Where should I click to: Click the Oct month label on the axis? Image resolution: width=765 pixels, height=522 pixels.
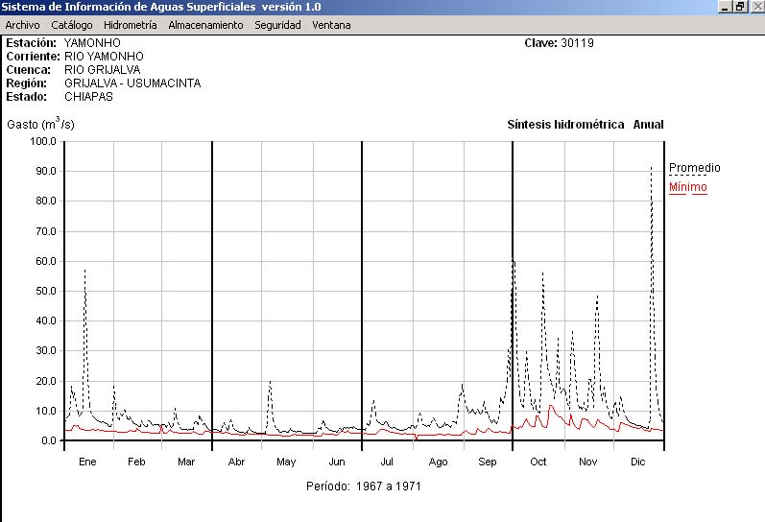(538, 462)
